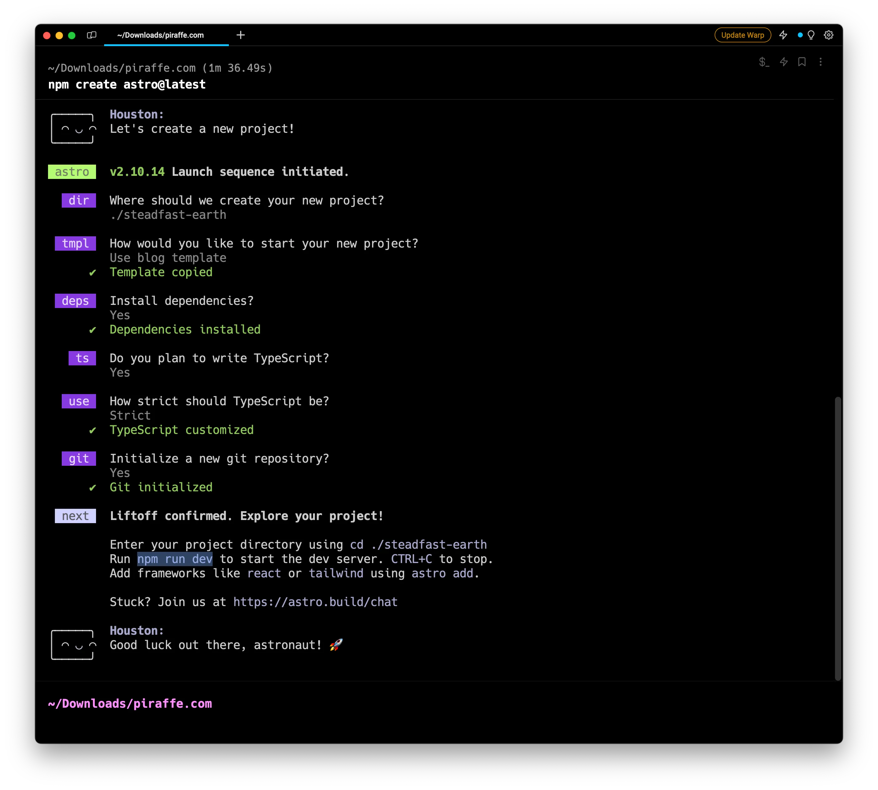Select the npm create astro@latest command text

[x=127, y=84]
